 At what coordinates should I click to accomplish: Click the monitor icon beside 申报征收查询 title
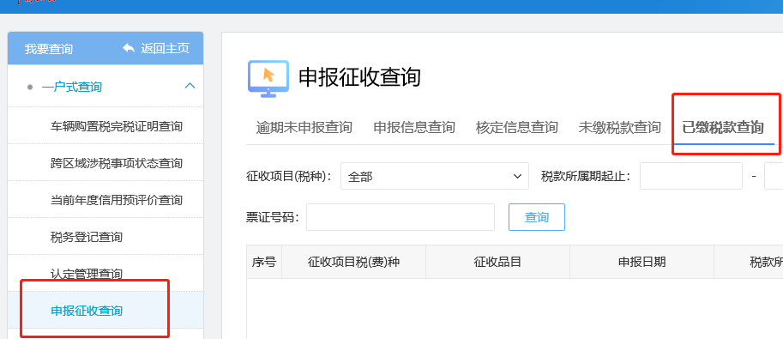268,78
